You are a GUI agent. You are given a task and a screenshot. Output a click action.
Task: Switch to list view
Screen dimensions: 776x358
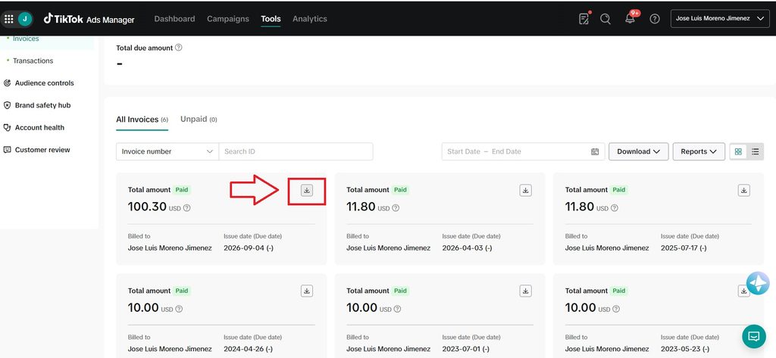pos(756,152)
